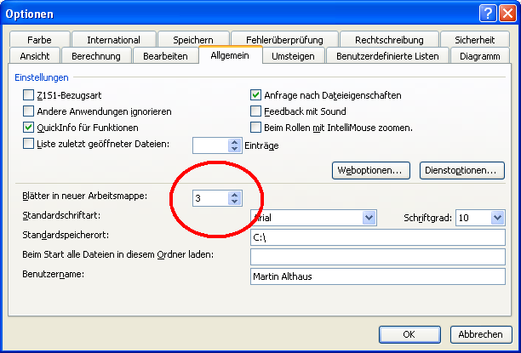Select the Standardspeicherort path field
The width and height of the screenshot is (521, 353).
click(x=378, y=237)
